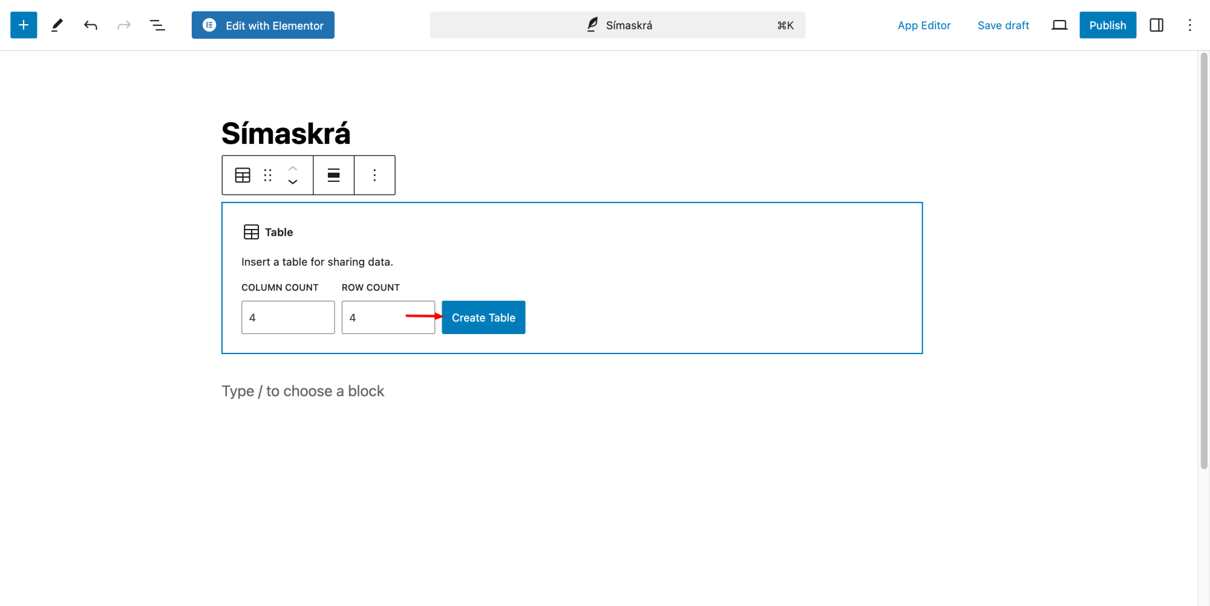Open the block inserter plus button
Screen dimensions: 1210x606
click(24, 25)
